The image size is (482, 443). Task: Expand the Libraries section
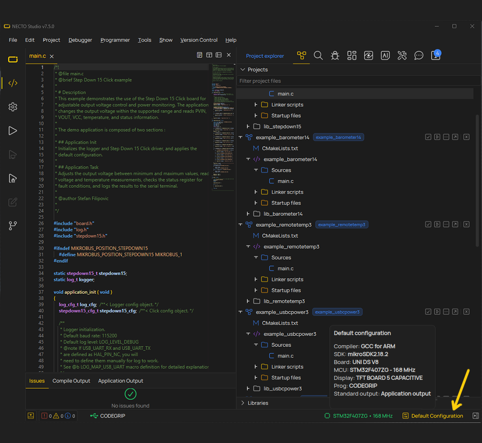[x=243, y=403]
